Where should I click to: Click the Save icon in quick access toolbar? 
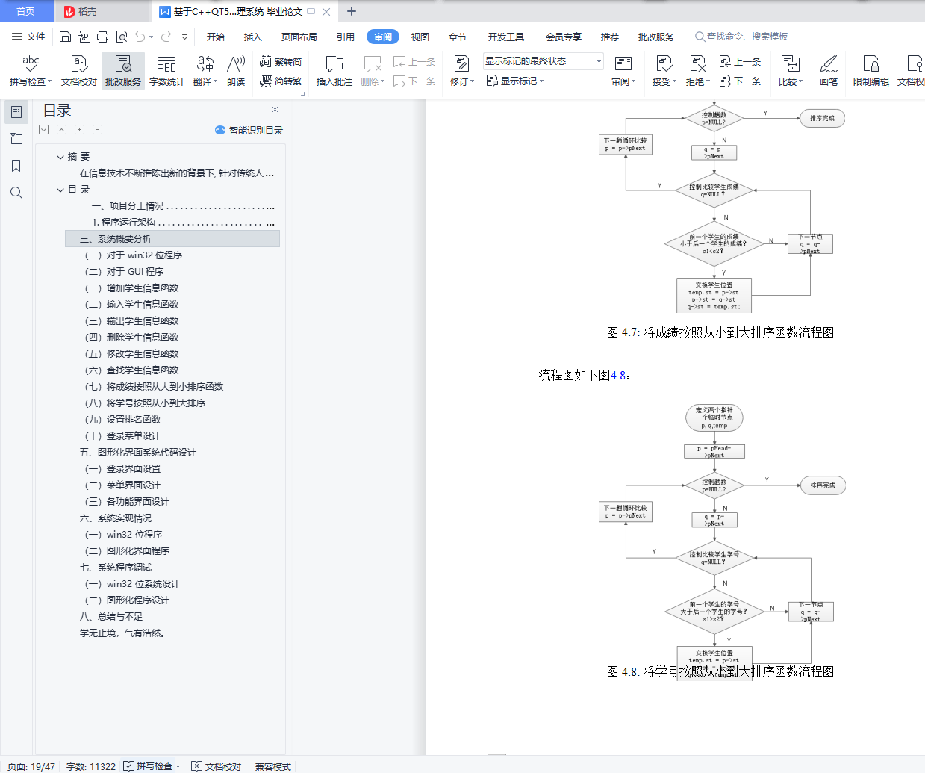click(x=65, y=37)
